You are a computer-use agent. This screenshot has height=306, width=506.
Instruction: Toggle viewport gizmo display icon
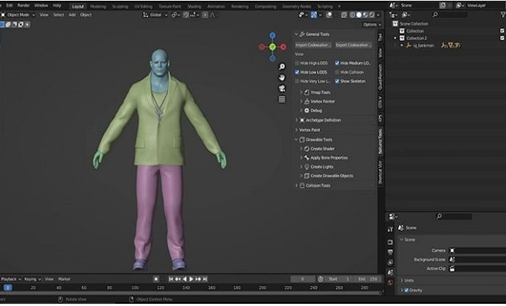314,15
